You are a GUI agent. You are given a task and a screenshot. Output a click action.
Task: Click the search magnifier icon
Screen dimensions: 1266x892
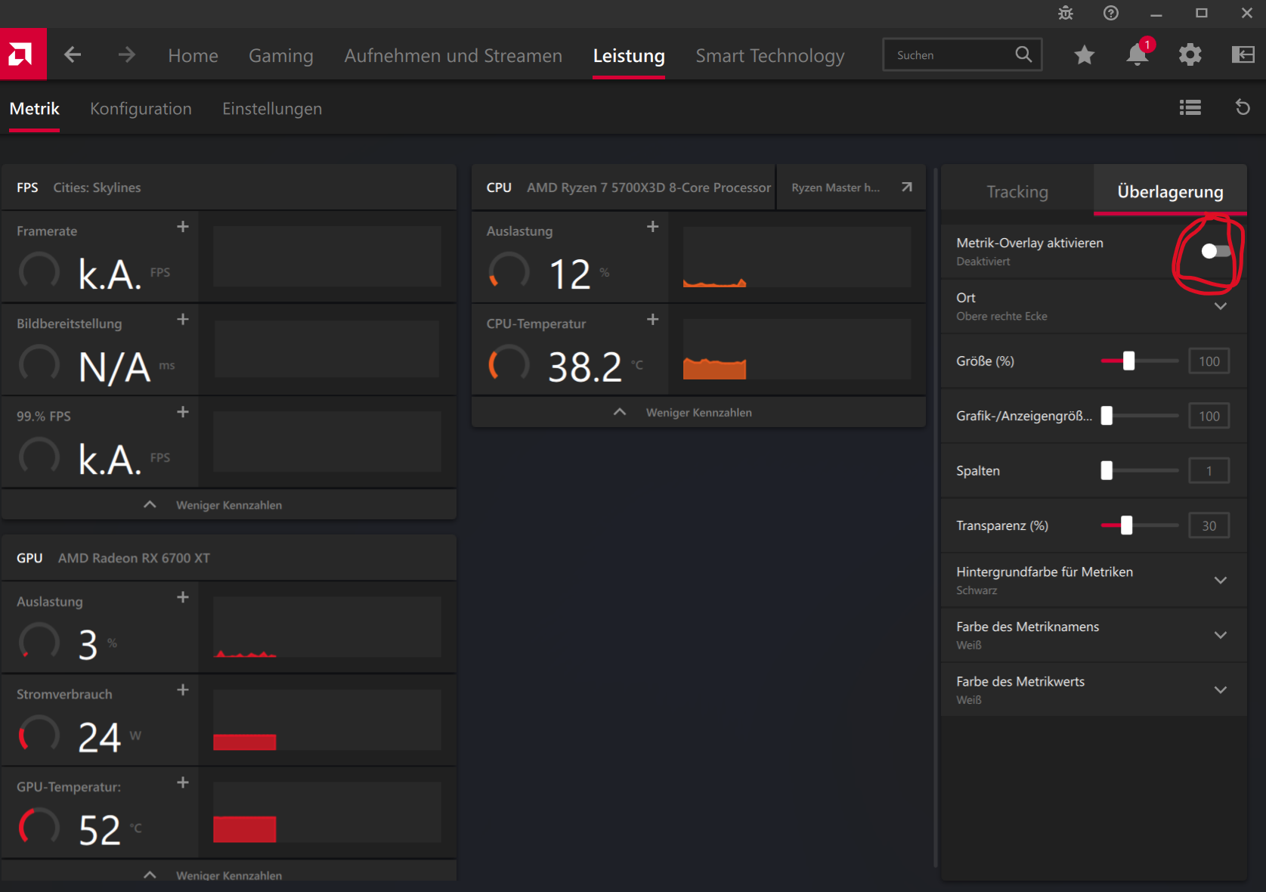[1023, 54]
